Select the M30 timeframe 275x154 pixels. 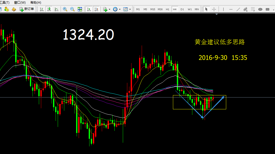(x=160, y=9)
